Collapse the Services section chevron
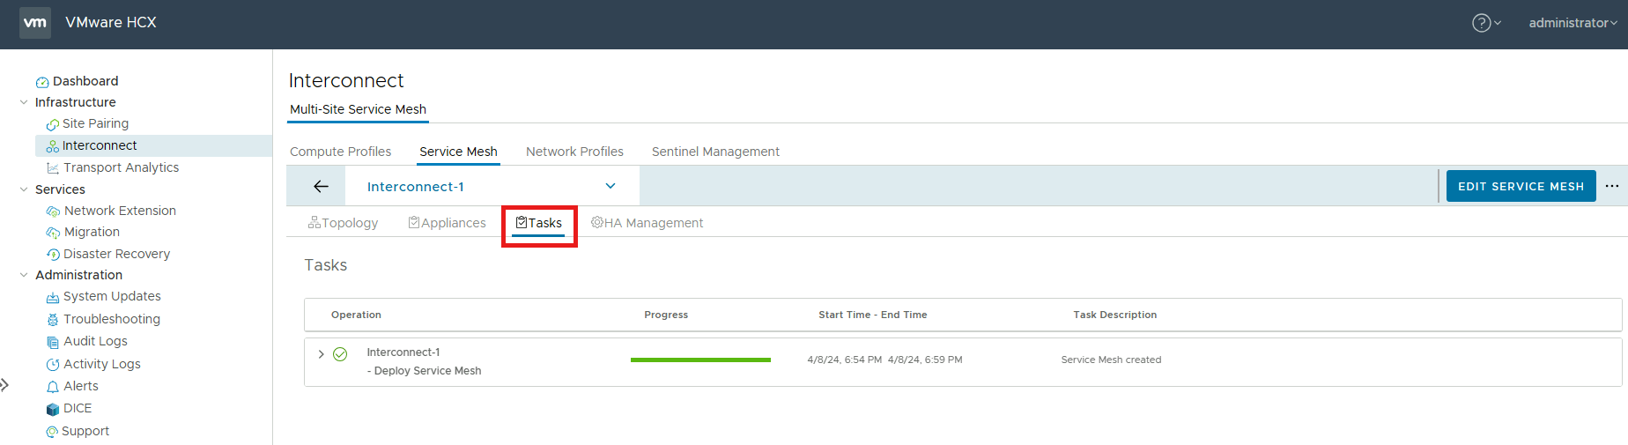 coord(24,189)
